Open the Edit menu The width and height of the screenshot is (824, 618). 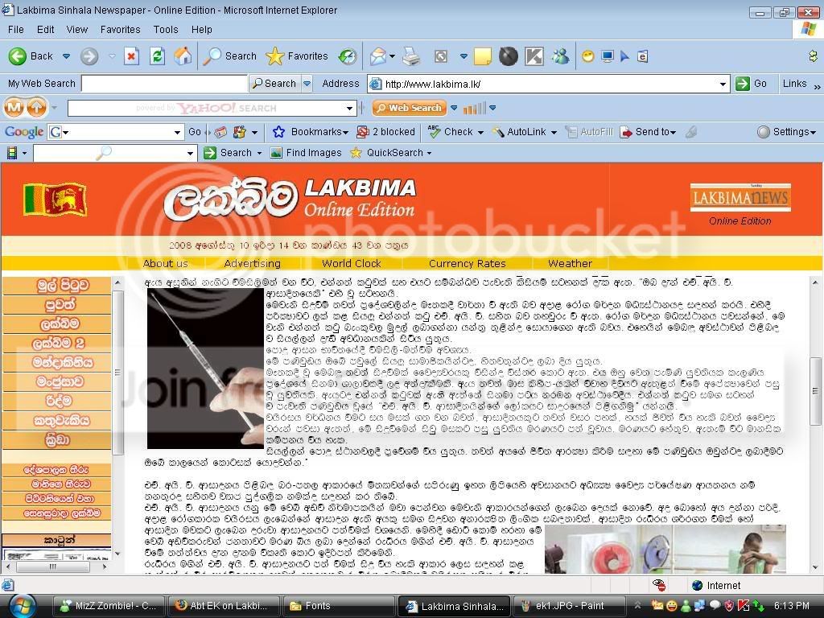coord(45,30)
